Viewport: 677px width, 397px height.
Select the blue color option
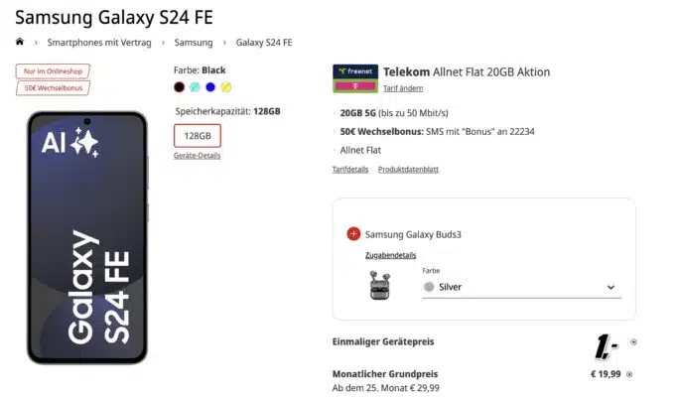pos(210,86)
